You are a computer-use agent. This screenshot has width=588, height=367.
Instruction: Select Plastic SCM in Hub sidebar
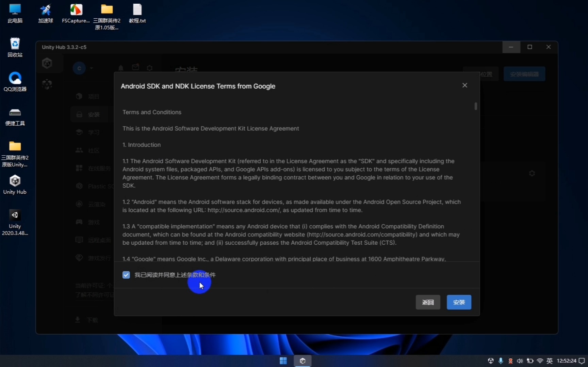[94, 186]
